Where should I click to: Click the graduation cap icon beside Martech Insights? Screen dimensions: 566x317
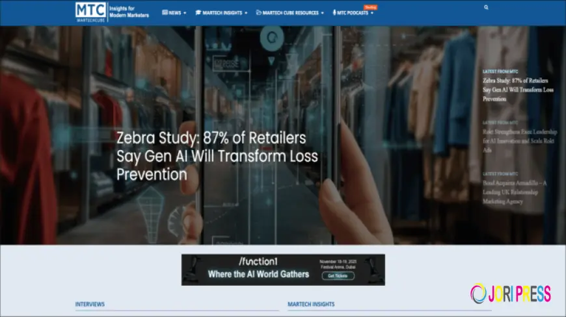click(198, 12)
